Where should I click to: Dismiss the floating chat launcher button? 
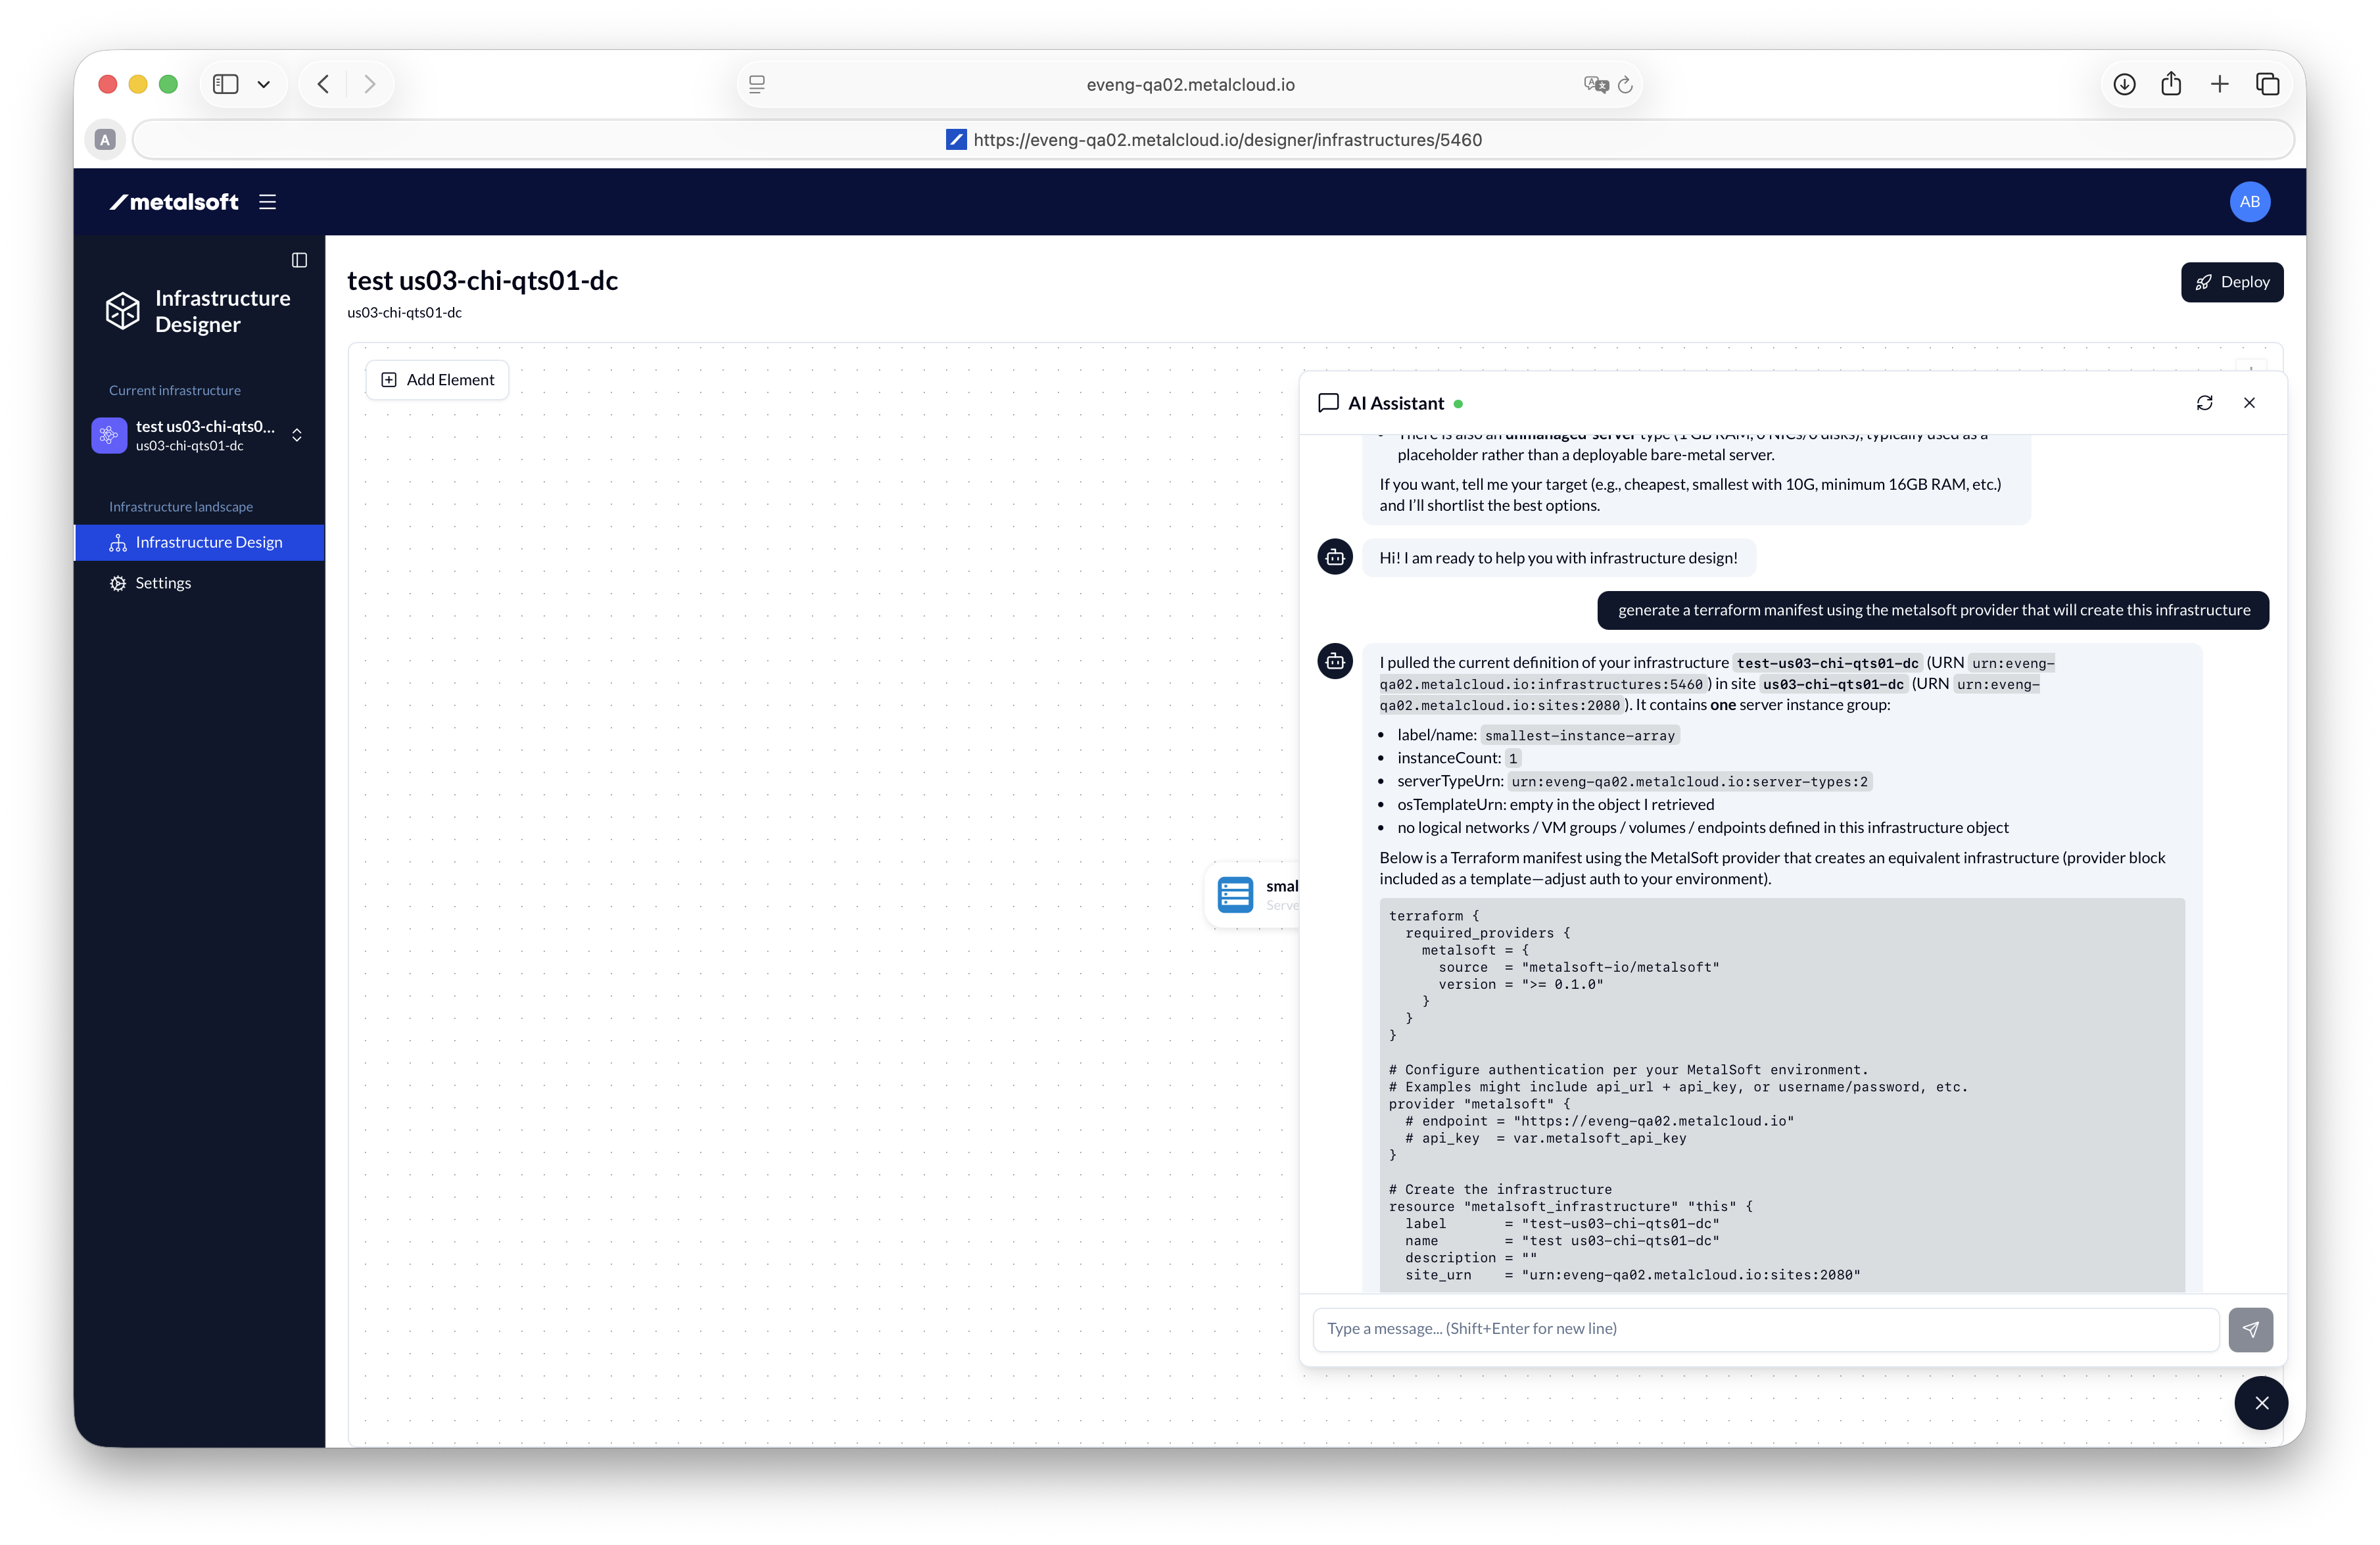pos(2261,1402)
